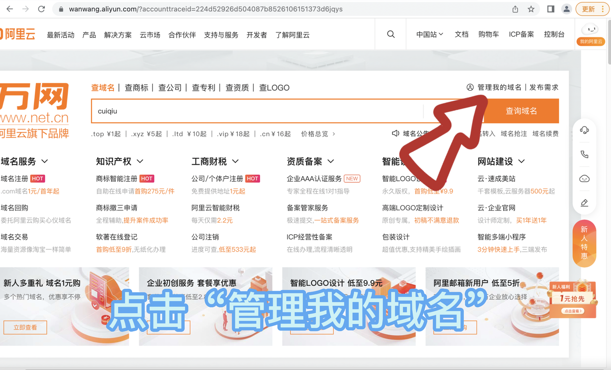Click the 域名续费 link
This screenshot has height=370, width=611.
point(546,134)
